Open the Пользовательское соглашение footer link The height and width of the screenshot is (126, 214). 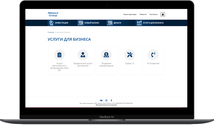coord(106,105)
